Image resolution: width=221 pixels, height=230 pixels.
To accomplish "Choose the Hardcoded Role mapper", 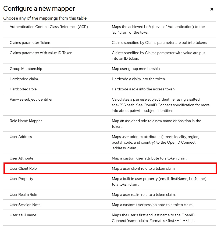I will [23, 89].
